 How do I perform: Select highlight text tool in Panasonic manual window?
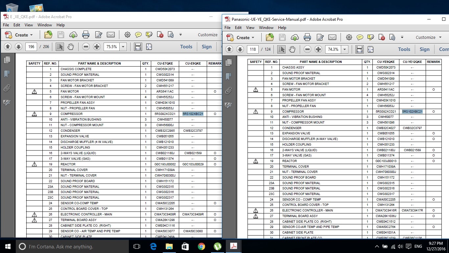371,37
